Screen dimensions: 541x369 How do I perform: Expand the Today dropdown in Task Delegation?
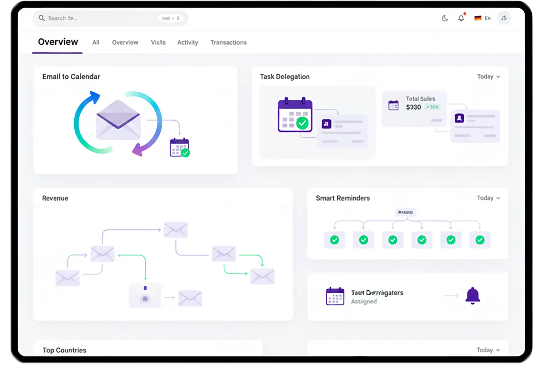[489, 77]
